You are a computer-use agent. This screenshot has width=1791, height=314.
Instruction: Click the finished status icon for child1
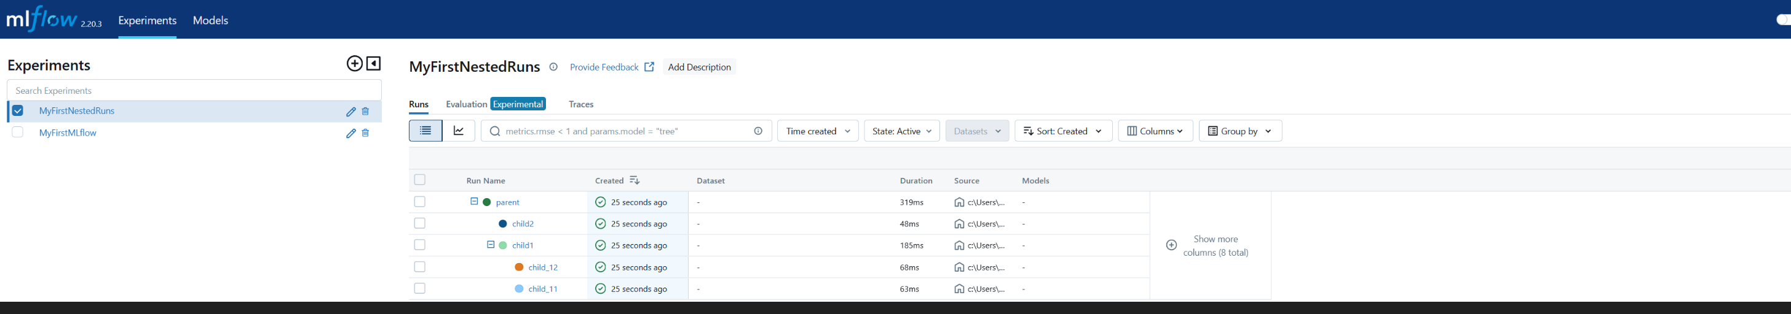pos(601,245)
